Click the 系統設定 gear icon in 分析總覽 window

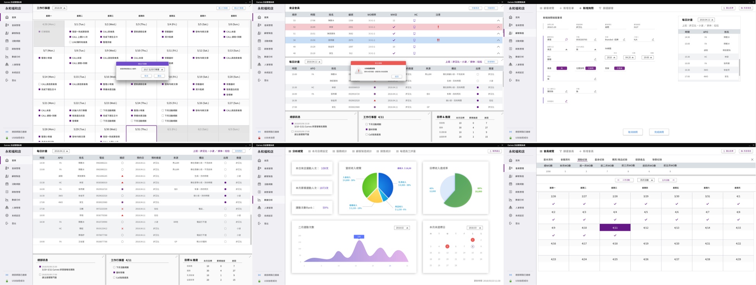pos(259,216)
